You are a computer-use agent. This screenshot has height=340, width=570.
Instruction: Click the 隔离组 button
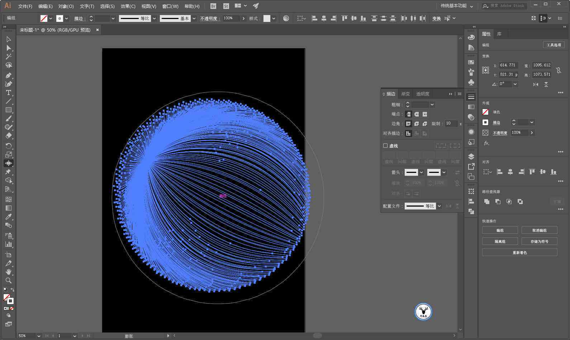coord(500,241)
